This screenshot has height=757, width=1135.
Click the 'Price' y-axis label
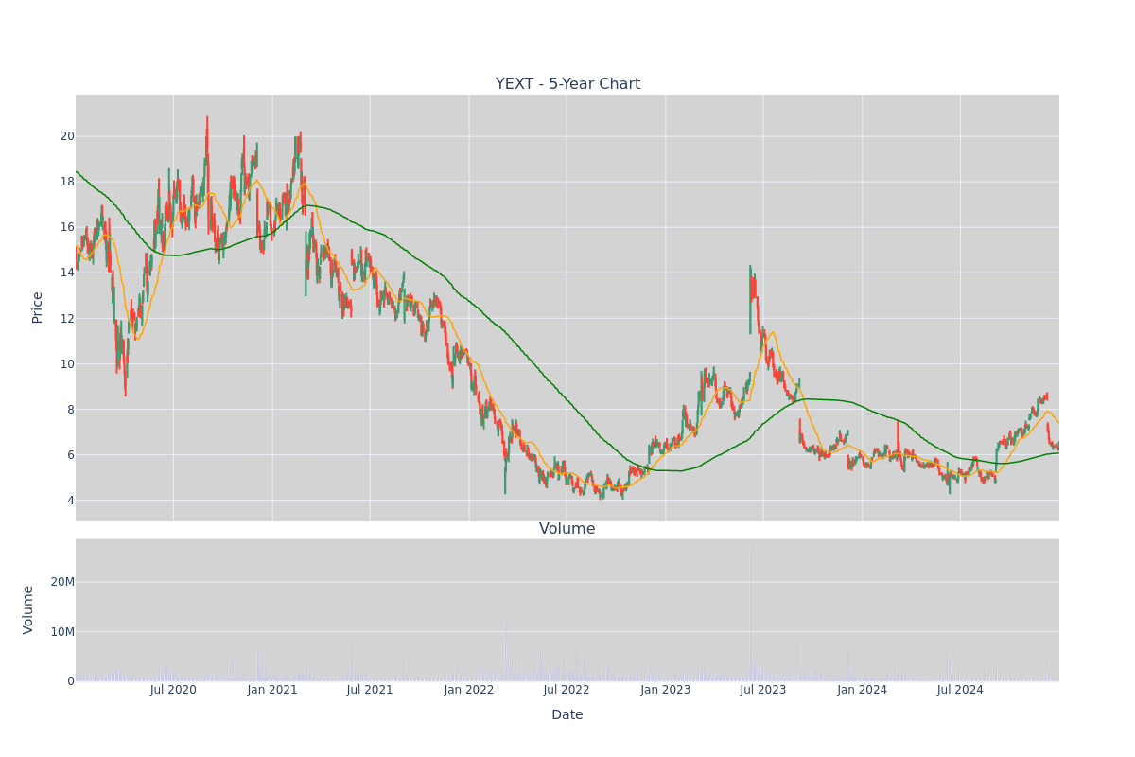click(38, 308)
